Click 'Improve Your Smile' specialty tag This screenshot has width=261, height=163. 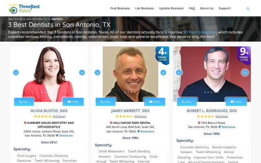208,157
